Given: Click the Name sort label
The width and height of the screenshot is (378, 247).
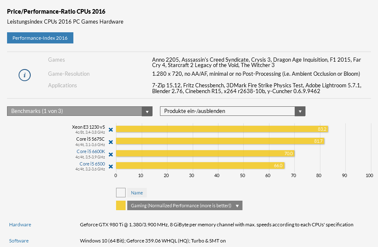Looking at the screenshot, I should (x=137, y=193).
